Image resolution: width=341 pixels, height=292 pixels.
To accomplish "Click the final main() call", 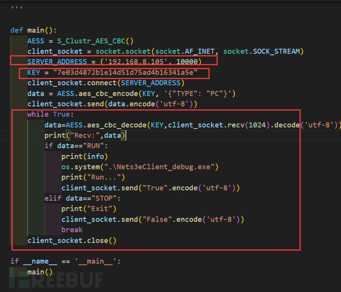I will (x=40, y=272).
